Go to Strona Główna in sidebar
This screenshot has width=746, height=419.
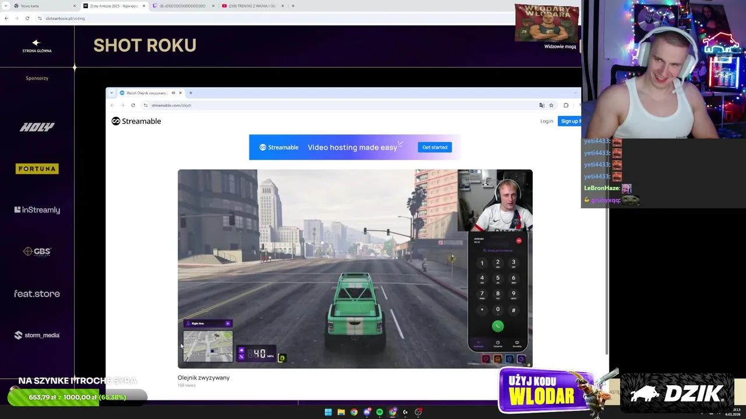(x=37, y=47)
